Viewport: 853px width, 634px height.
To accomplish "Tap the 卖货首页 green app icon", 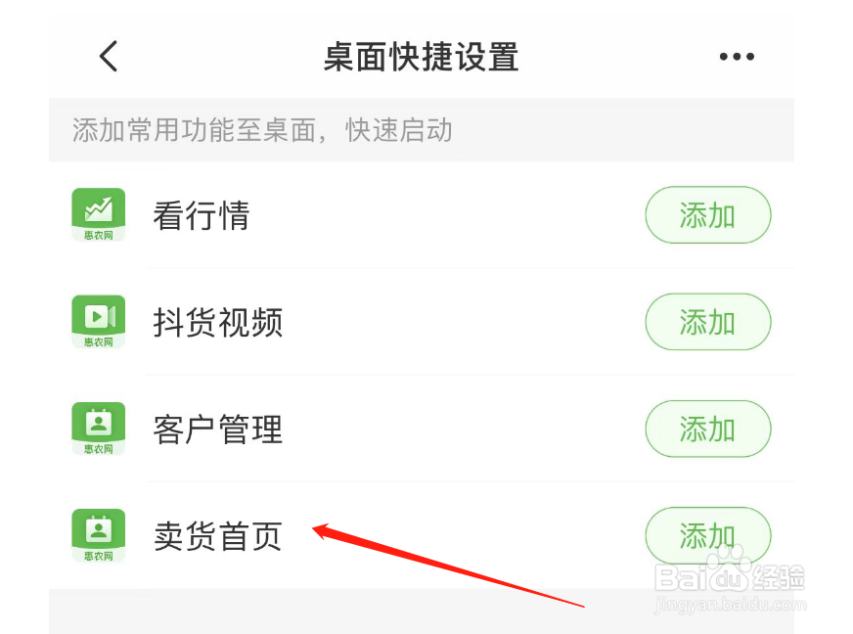I will 99,535.
